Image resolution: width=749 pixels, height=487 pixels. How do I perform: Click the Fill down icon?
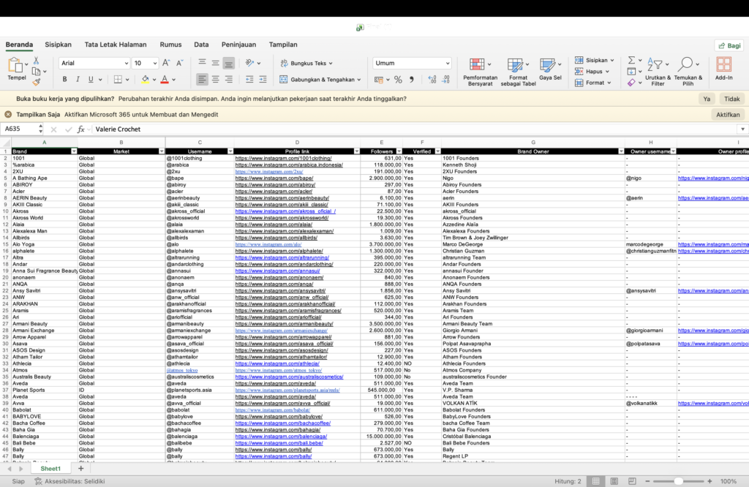(631, 72)
